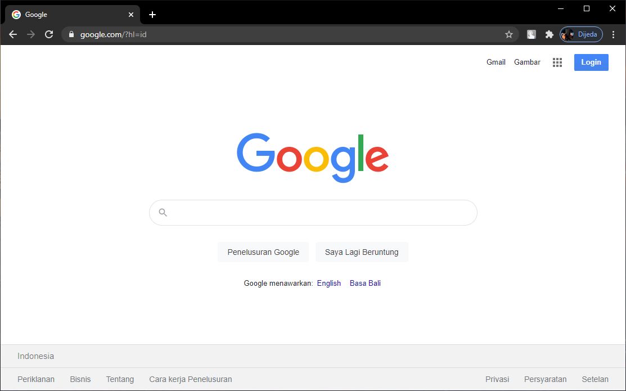Open a new tab with the plus button
The width and height of the screenshot is (626, 391).
(x=152, y=14)
